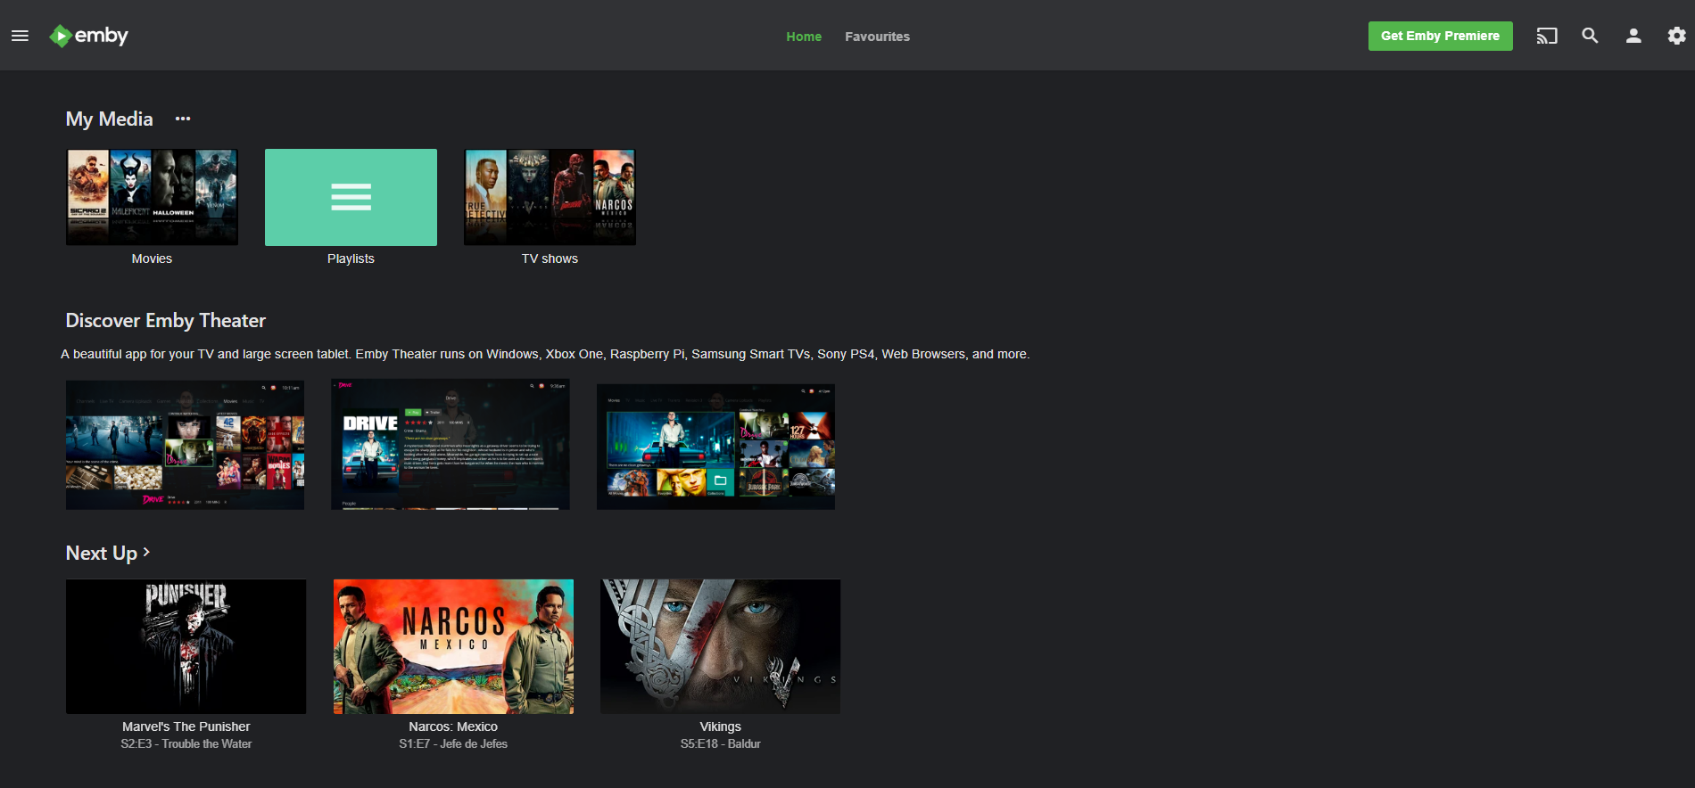Open the Drive detail Emby Theater screenshot

(451, 445)
